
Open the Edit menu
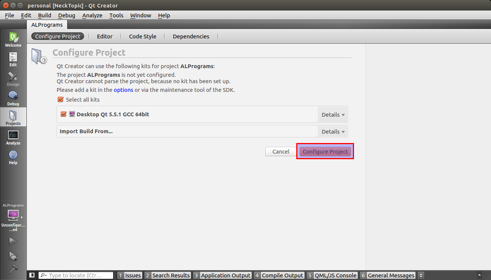pyautogui.click(x=26, y=15)
